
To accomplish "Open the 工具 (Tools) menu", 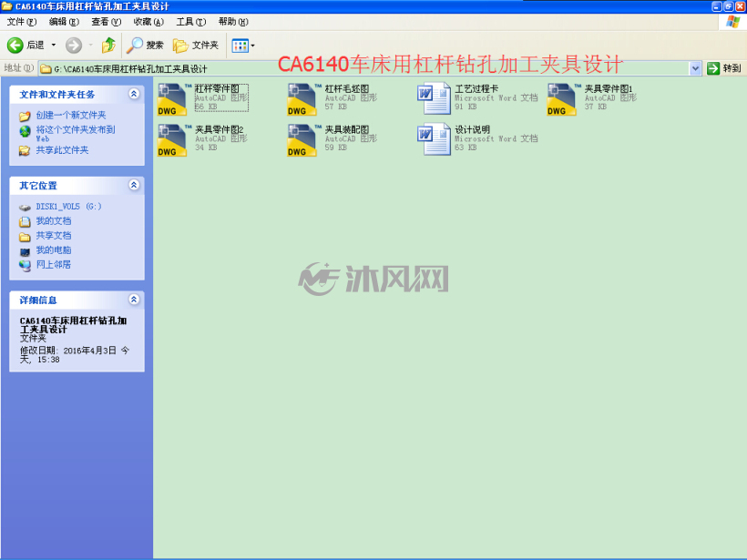I will click(x=191, y=22).
